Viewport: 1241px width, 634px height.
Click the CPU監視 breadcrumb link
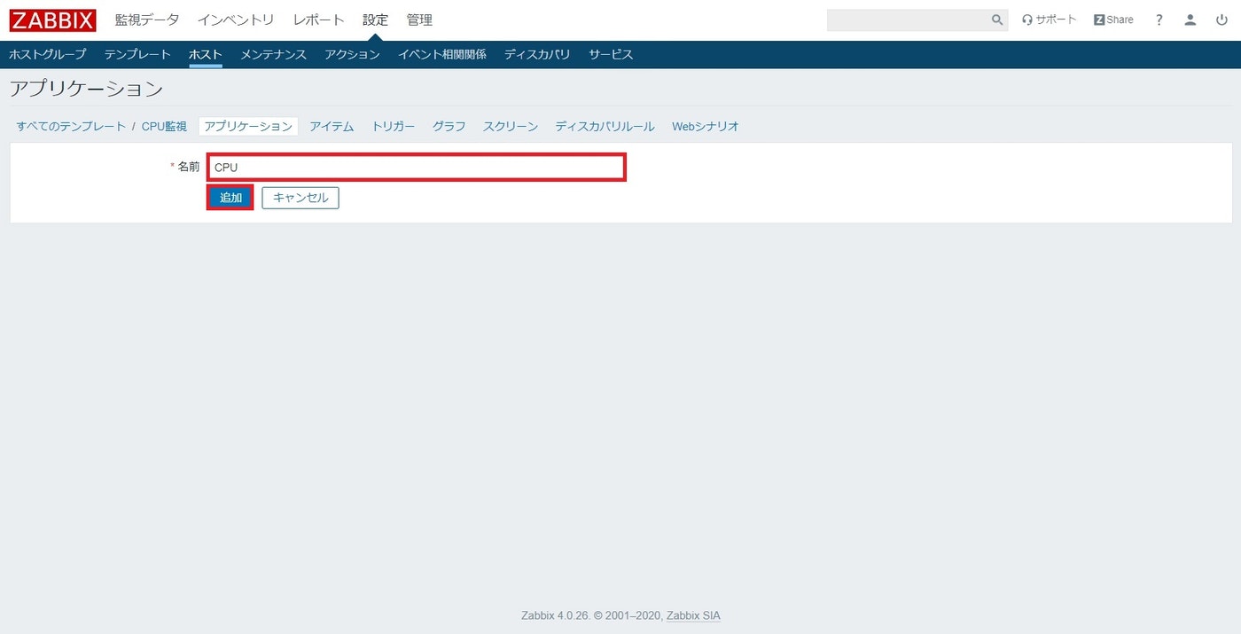pos(164,126)
